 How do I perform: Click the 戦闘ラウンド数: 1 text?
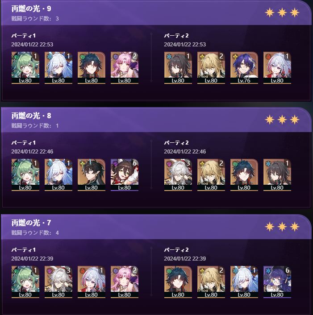(x=35, y=126)
